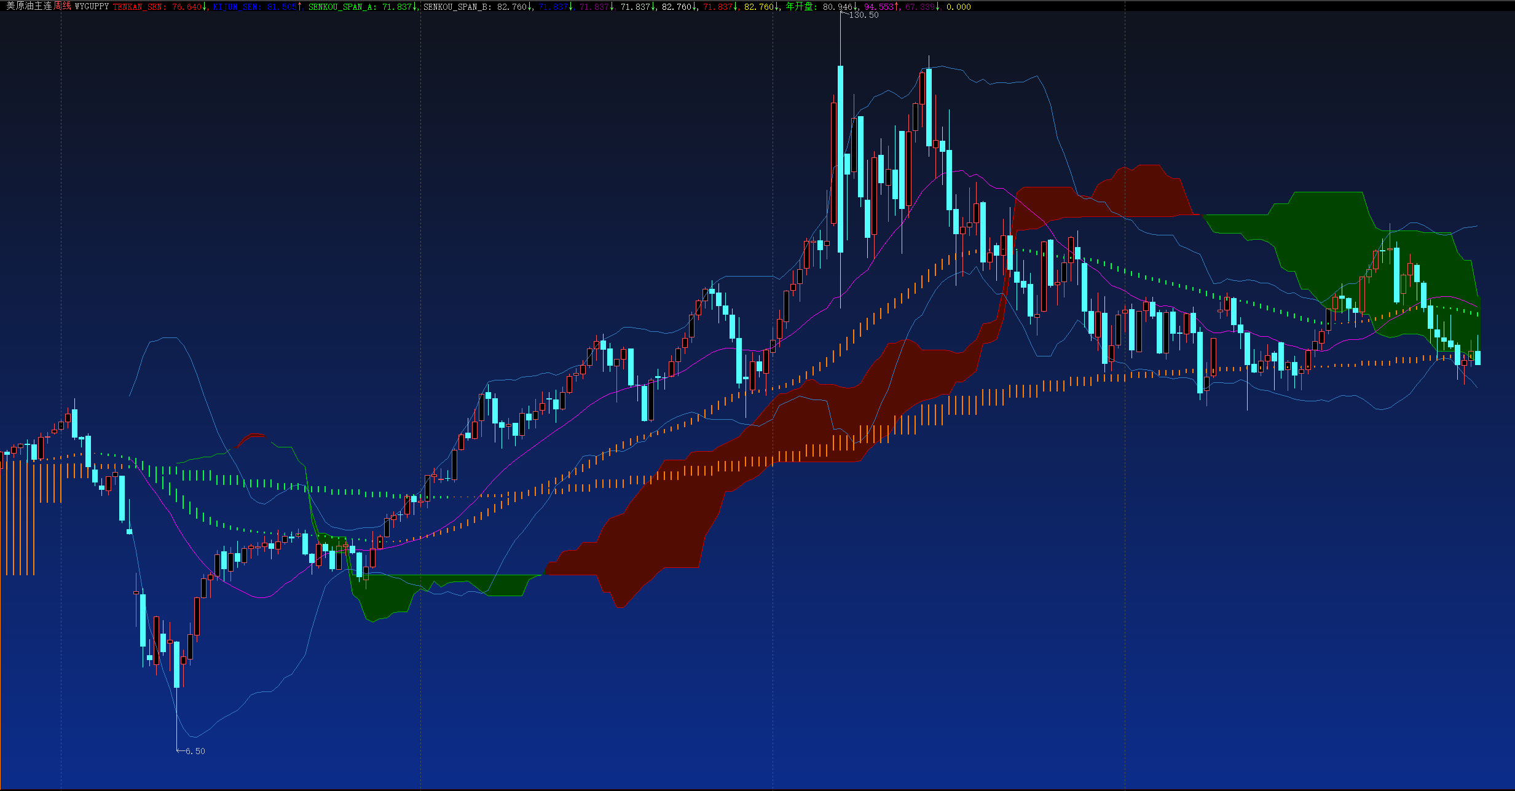1515x791 pixels.
Task: Click the 周线 weekly period label
Action: click(x=62, y=6)
